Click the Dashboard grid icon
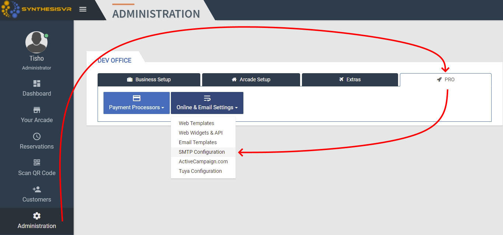Screen dimensions: 503x235 coord(37,83)
